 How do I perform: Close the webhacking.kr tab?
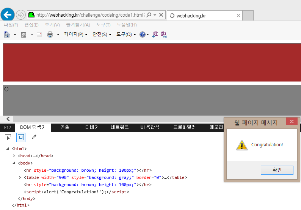238,16
